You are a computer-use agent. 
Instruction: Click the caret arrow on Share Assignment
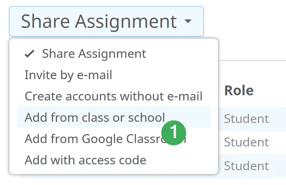coord(188,21)
